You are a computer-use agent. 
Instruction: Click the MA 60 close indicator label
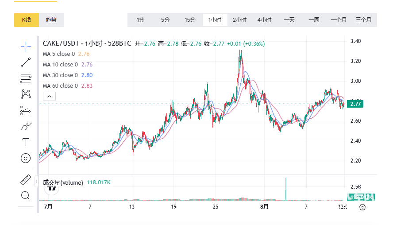click(60, 86)
